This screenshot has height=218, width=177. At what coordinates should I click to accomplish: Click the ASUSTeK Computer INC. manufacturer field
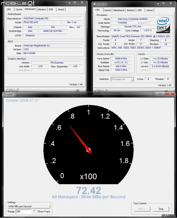[52, 18]
